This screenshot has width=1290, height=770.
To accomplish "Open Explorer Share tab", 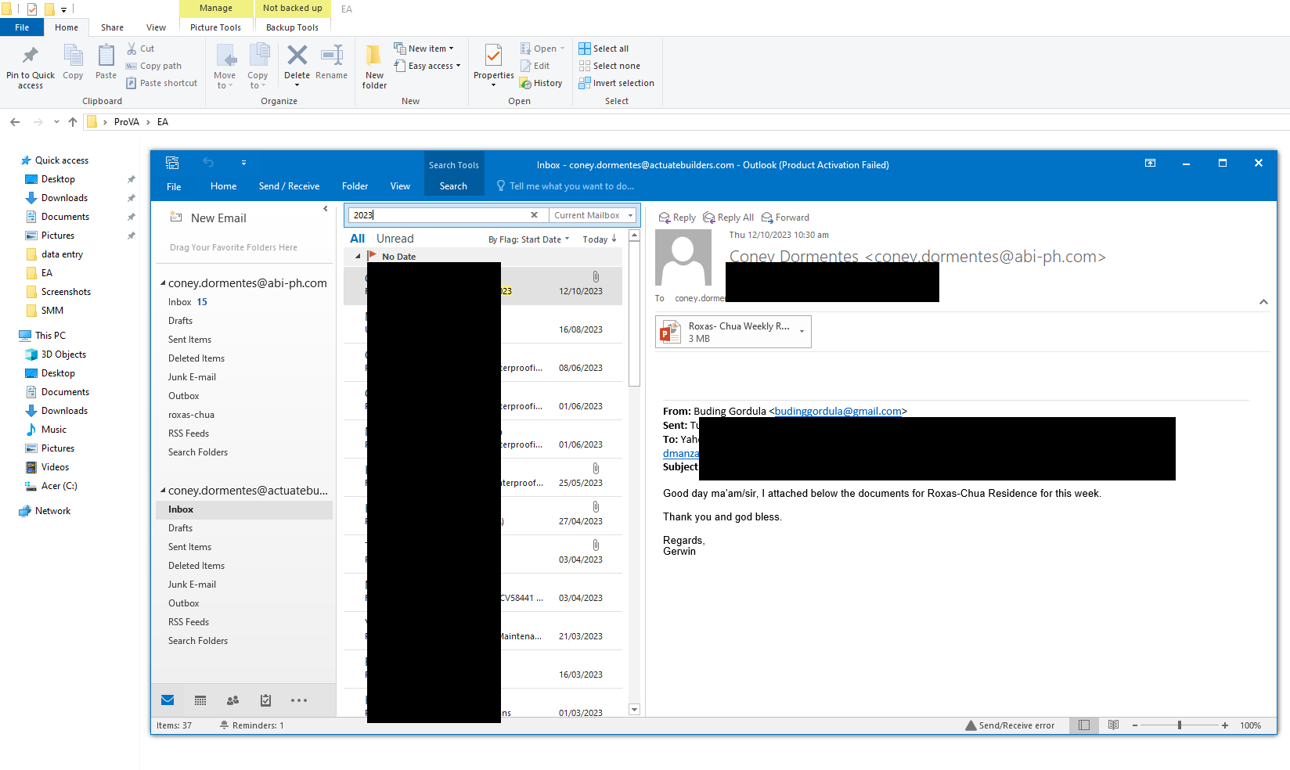I will 112,27.
